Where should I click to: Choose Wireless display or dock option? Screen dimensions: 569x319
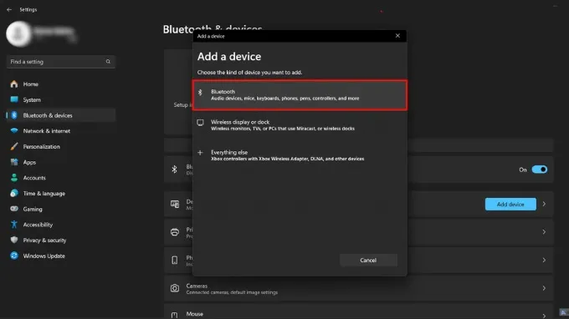tap(300, 125)
